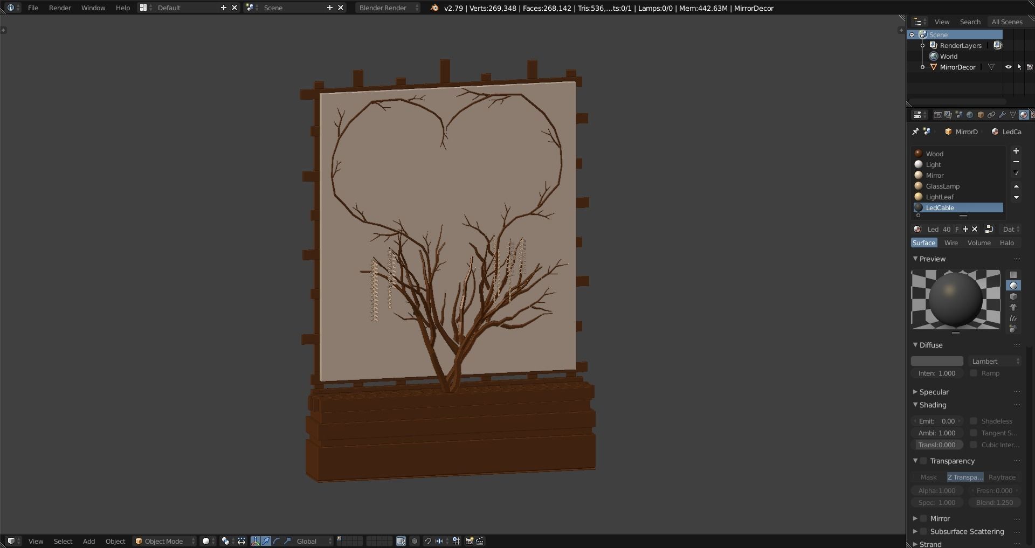Select the monkey preview type
Viewport: 1035px width, 548px height.
pos(1013,307)
